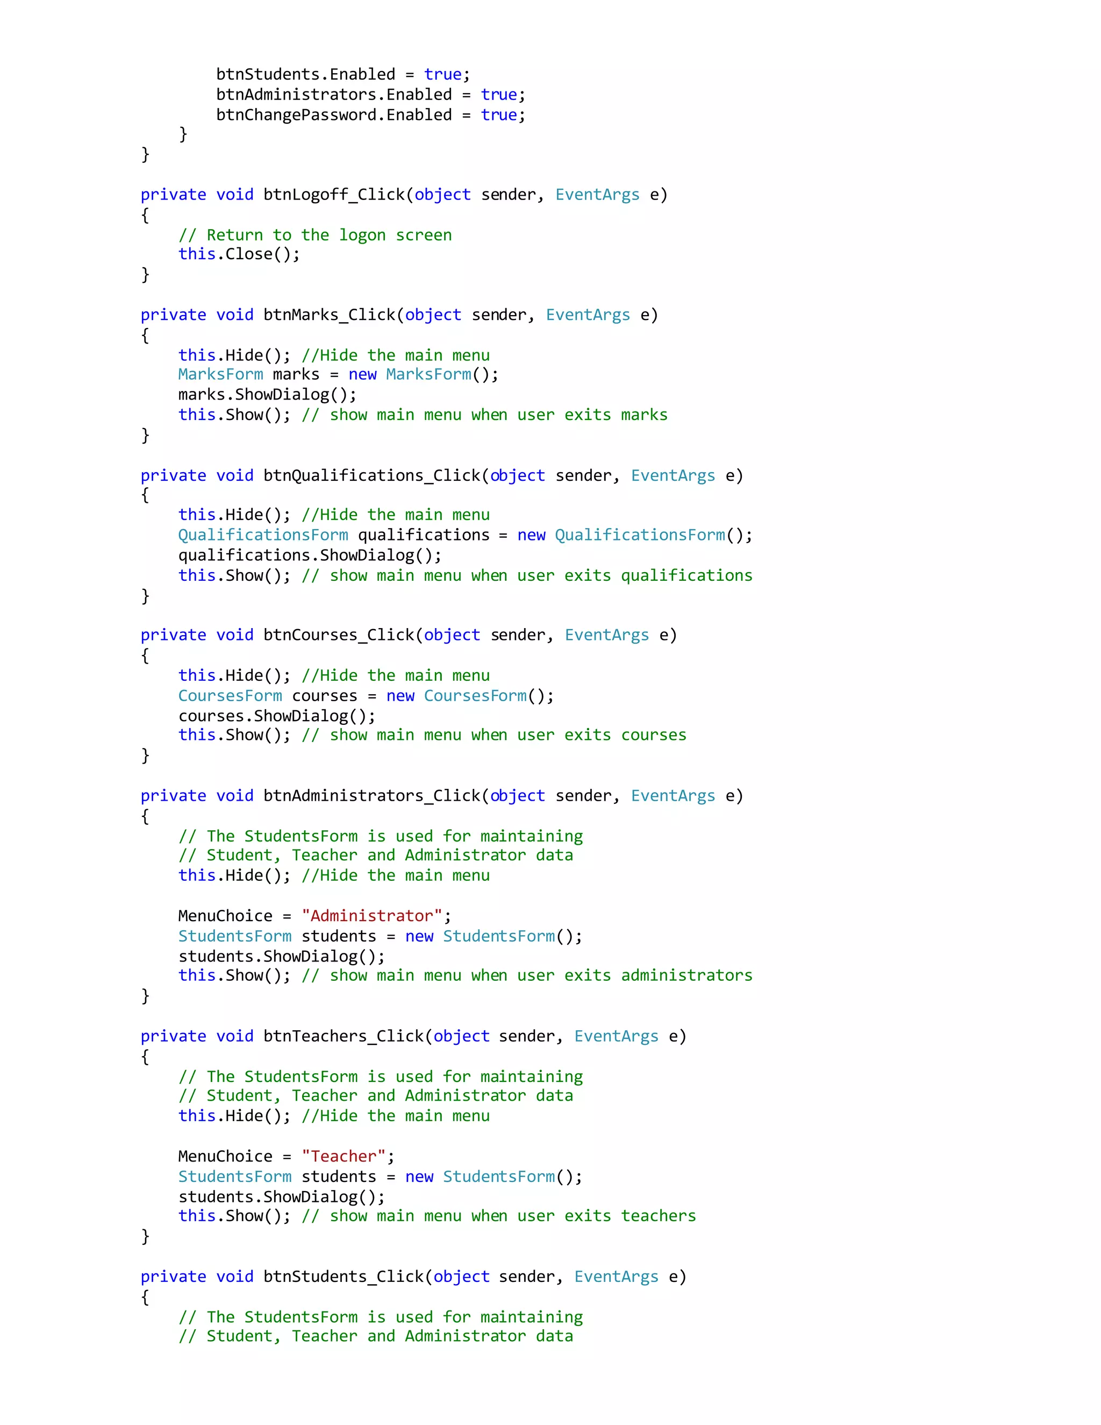Viewport: 1101px width, 1425px height.
Task: Click the 'this.Close();' statement
Action: tap(239, 254)
